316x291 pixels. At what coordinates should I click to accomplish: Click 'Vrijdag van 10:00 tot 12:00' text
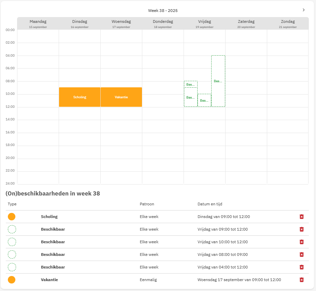223,242
